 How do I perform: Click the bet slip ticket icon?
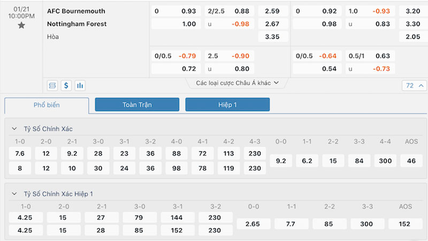coord(52,85)
